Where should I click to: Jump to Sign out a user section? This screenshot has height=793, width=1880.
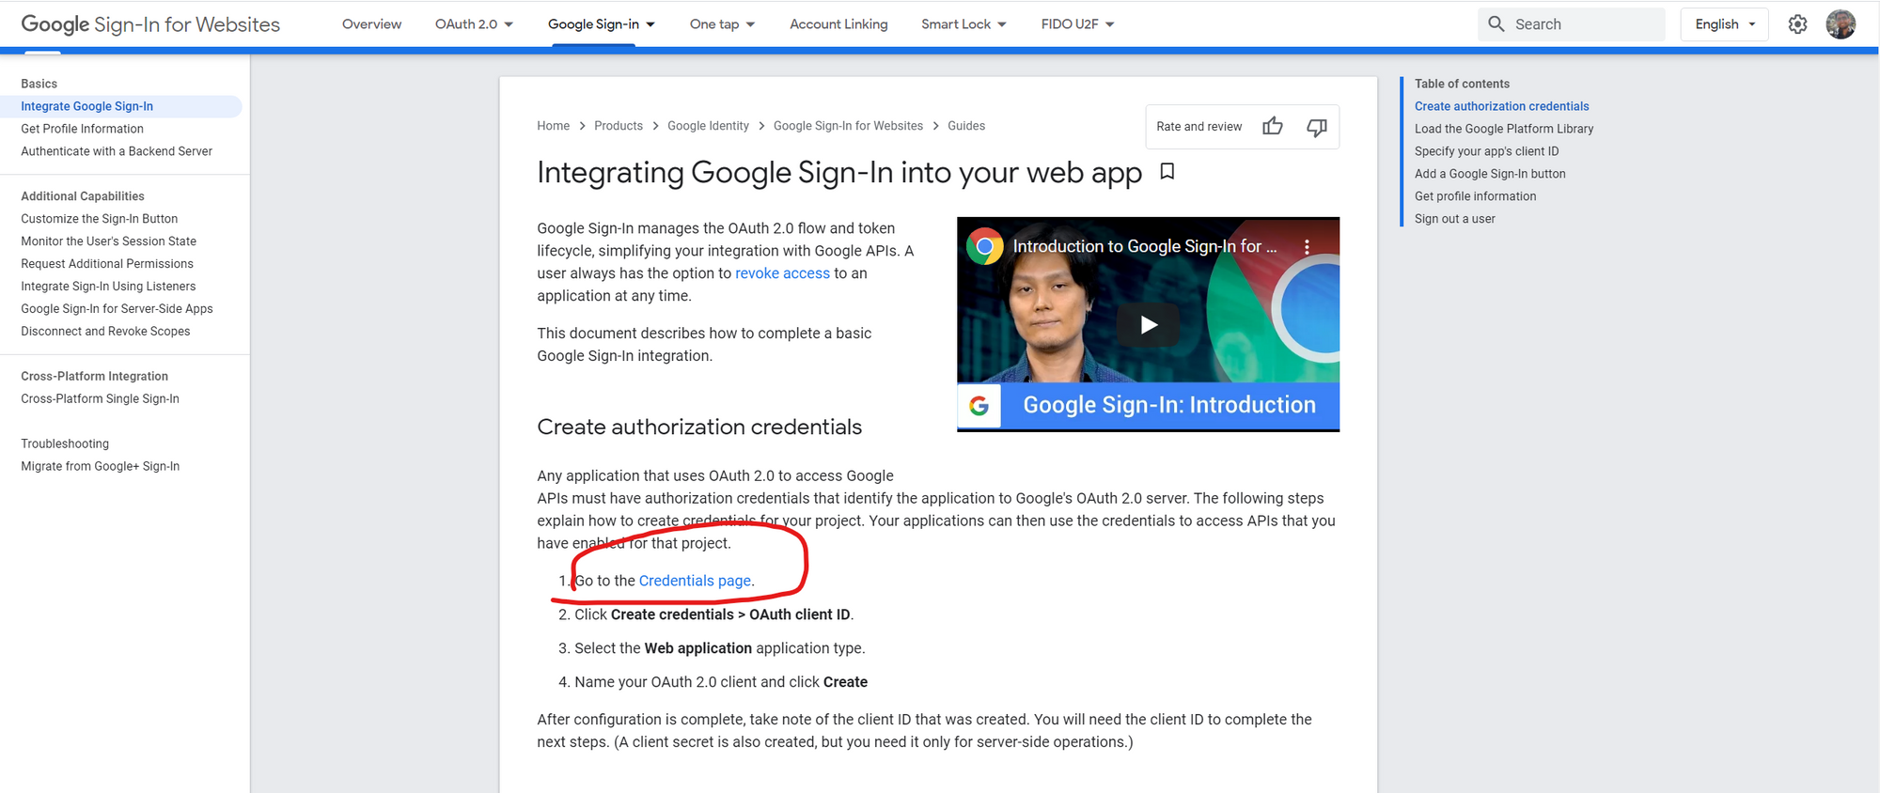click(x=1454, y=219)
